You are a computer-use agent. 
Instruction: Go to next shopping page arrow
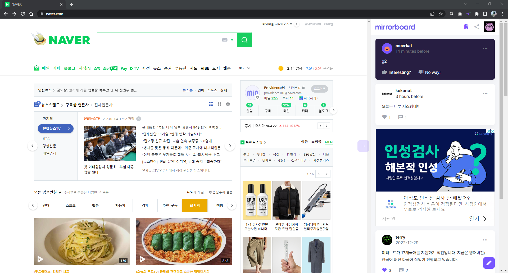[x=327, y=174]
